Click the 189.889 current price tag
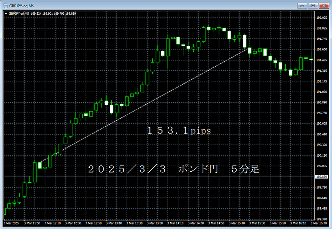 tap(323, 177)
